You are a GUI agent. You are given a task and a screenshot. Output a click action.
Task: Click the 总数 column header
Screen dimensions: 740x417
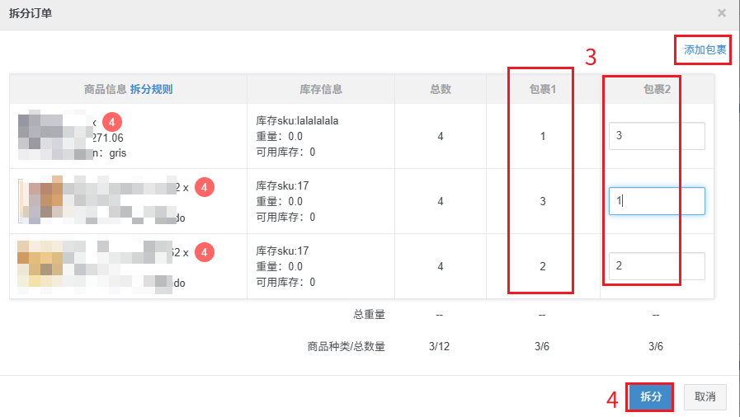(441, 89)
